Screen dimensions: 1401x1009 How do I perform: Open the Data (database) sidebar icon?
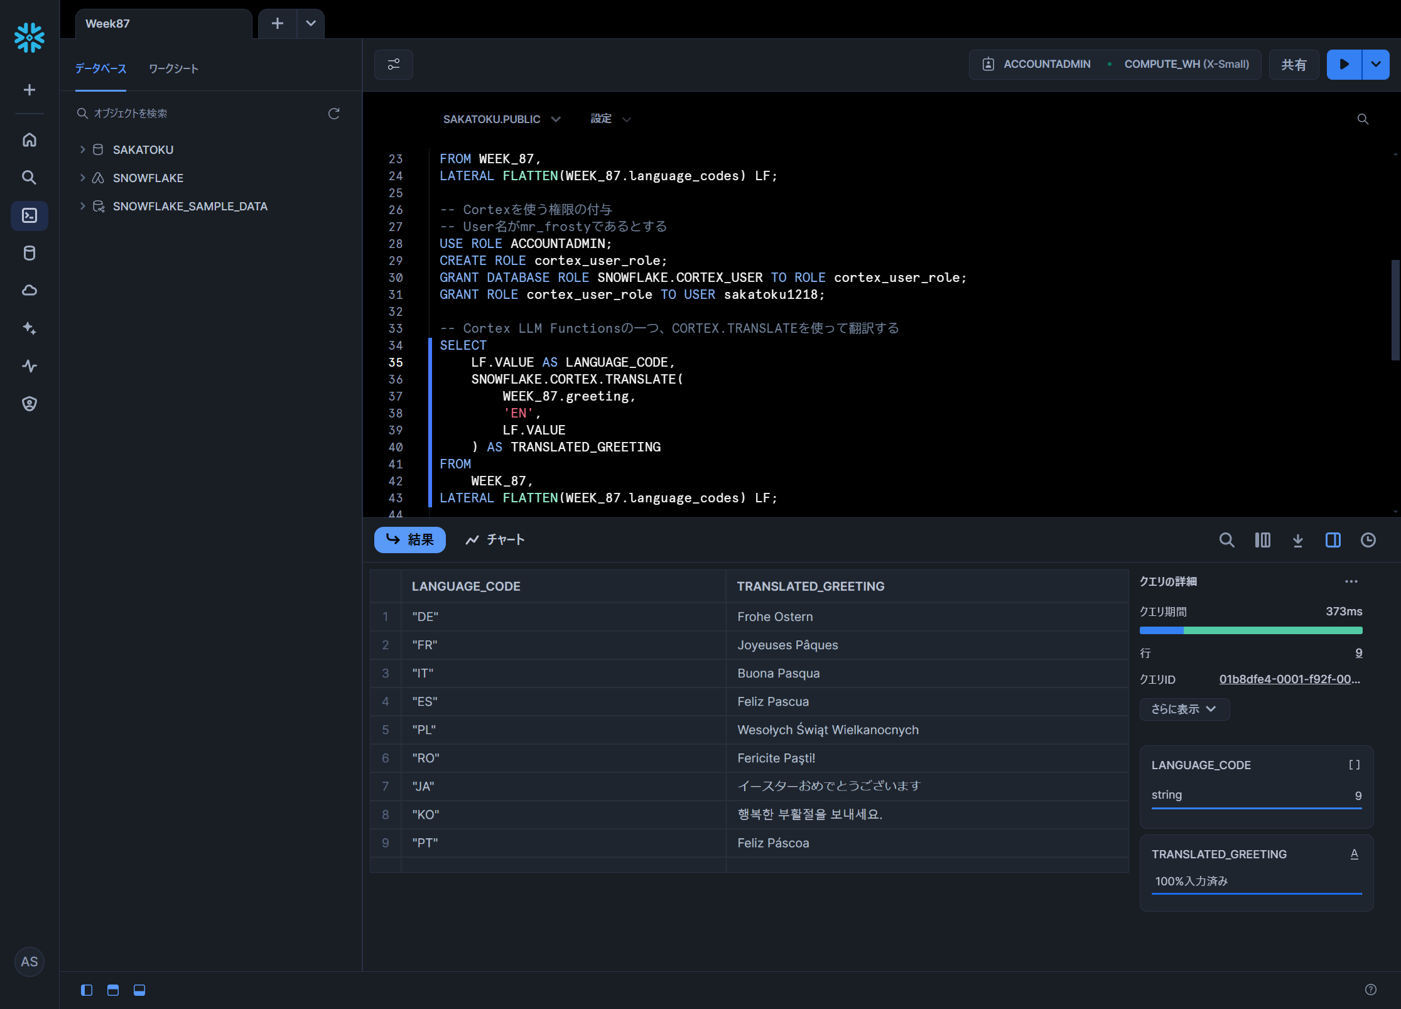pyautogui.click(x=30, y=253)
